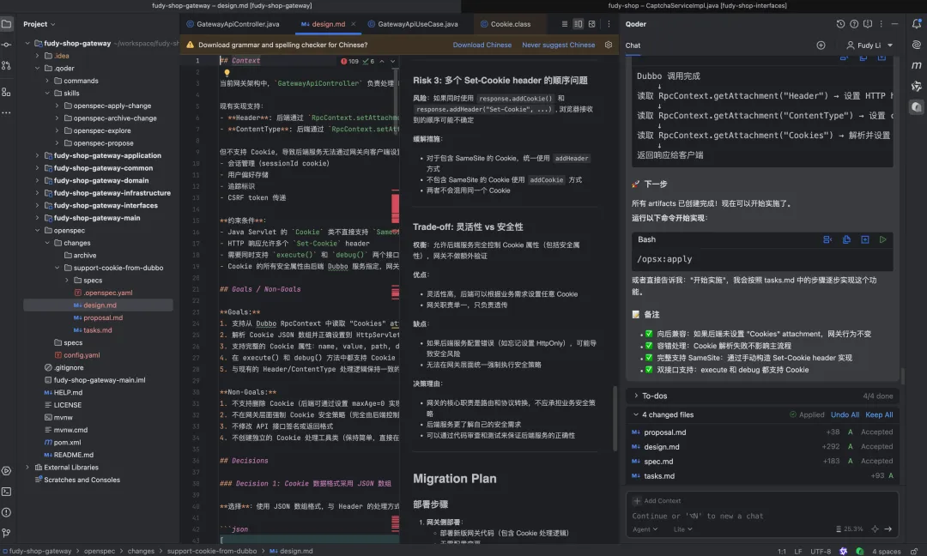Click the enhance prompt sparkle icon

[875, 529]
